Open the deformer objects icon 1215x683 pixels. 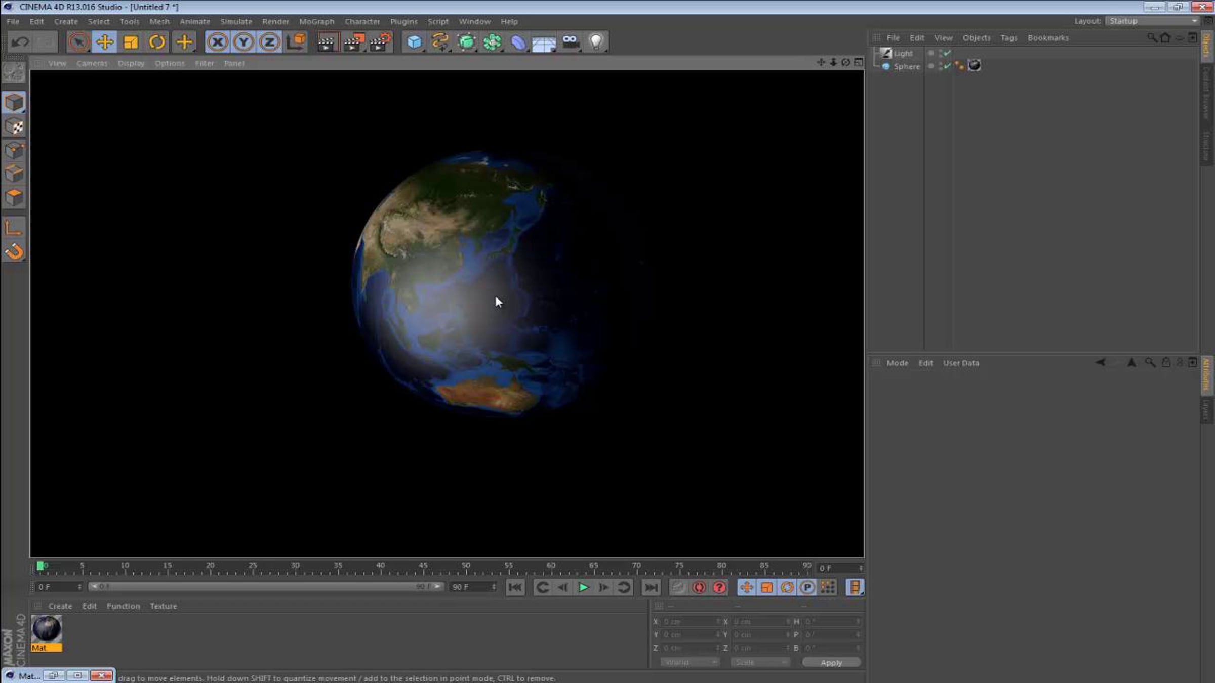[x=518, y=42]
